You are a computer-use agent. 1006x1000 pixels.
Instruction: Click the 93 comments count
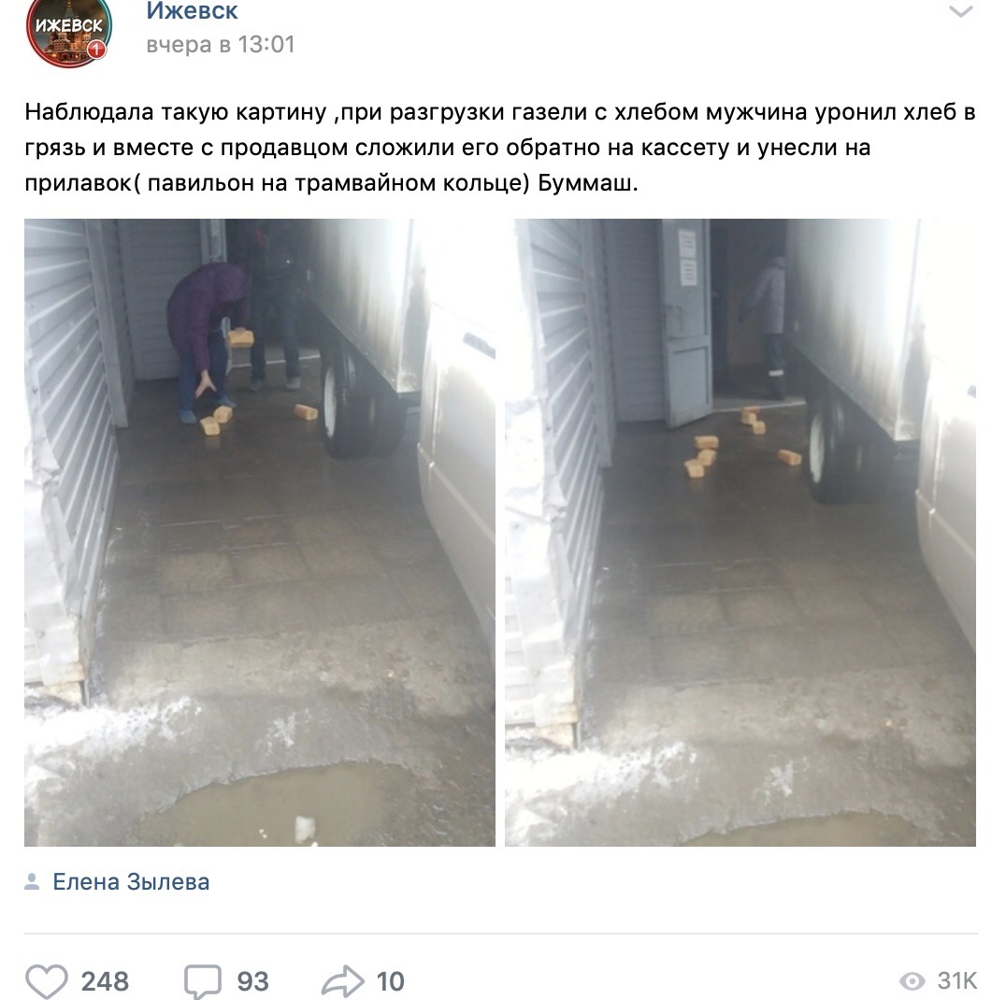(252, 980)
